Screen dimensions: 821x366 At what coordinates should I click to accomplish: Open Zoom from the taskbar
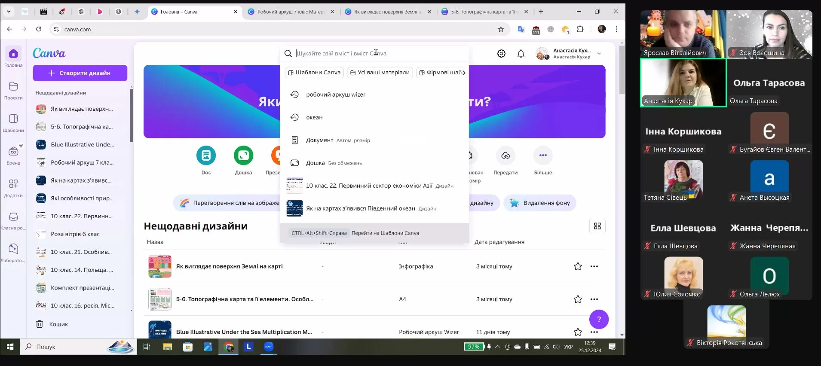tap(269, 347)
